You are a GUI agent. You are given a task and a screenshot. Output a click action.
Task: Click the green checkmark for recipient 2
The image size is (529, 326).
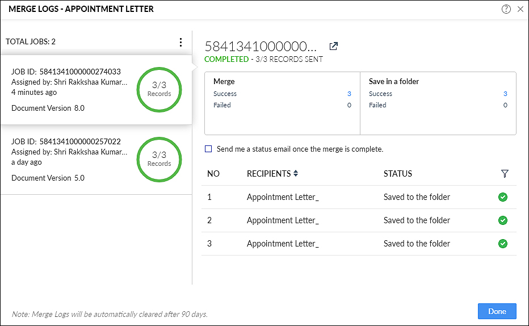(503, 220)
